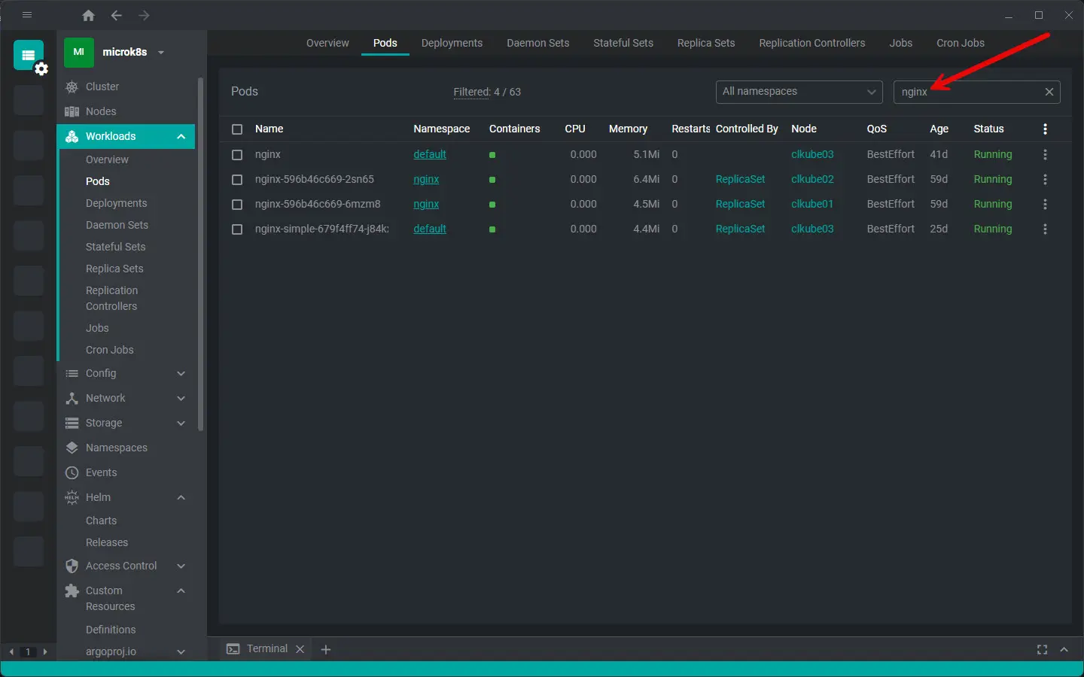Navigate back with the left arrow
Screen dimensions: 1084x677
click(116, 15)
